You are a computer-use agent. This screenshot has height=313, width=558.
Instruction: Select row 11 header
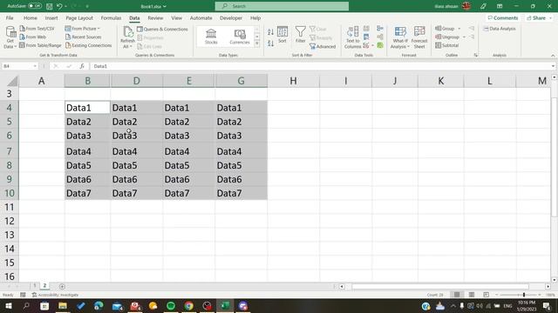click(10, 207)
